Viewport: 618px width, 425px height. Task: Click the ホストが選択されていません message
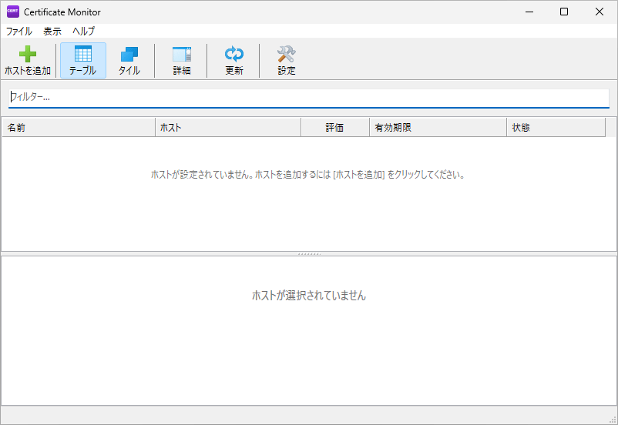[x=309, y=296]
